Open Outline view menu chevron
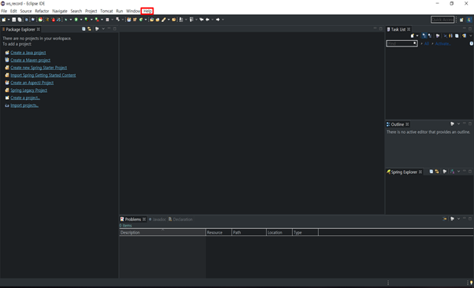Viewport: 474px width, 288px height. click(458, 124)
